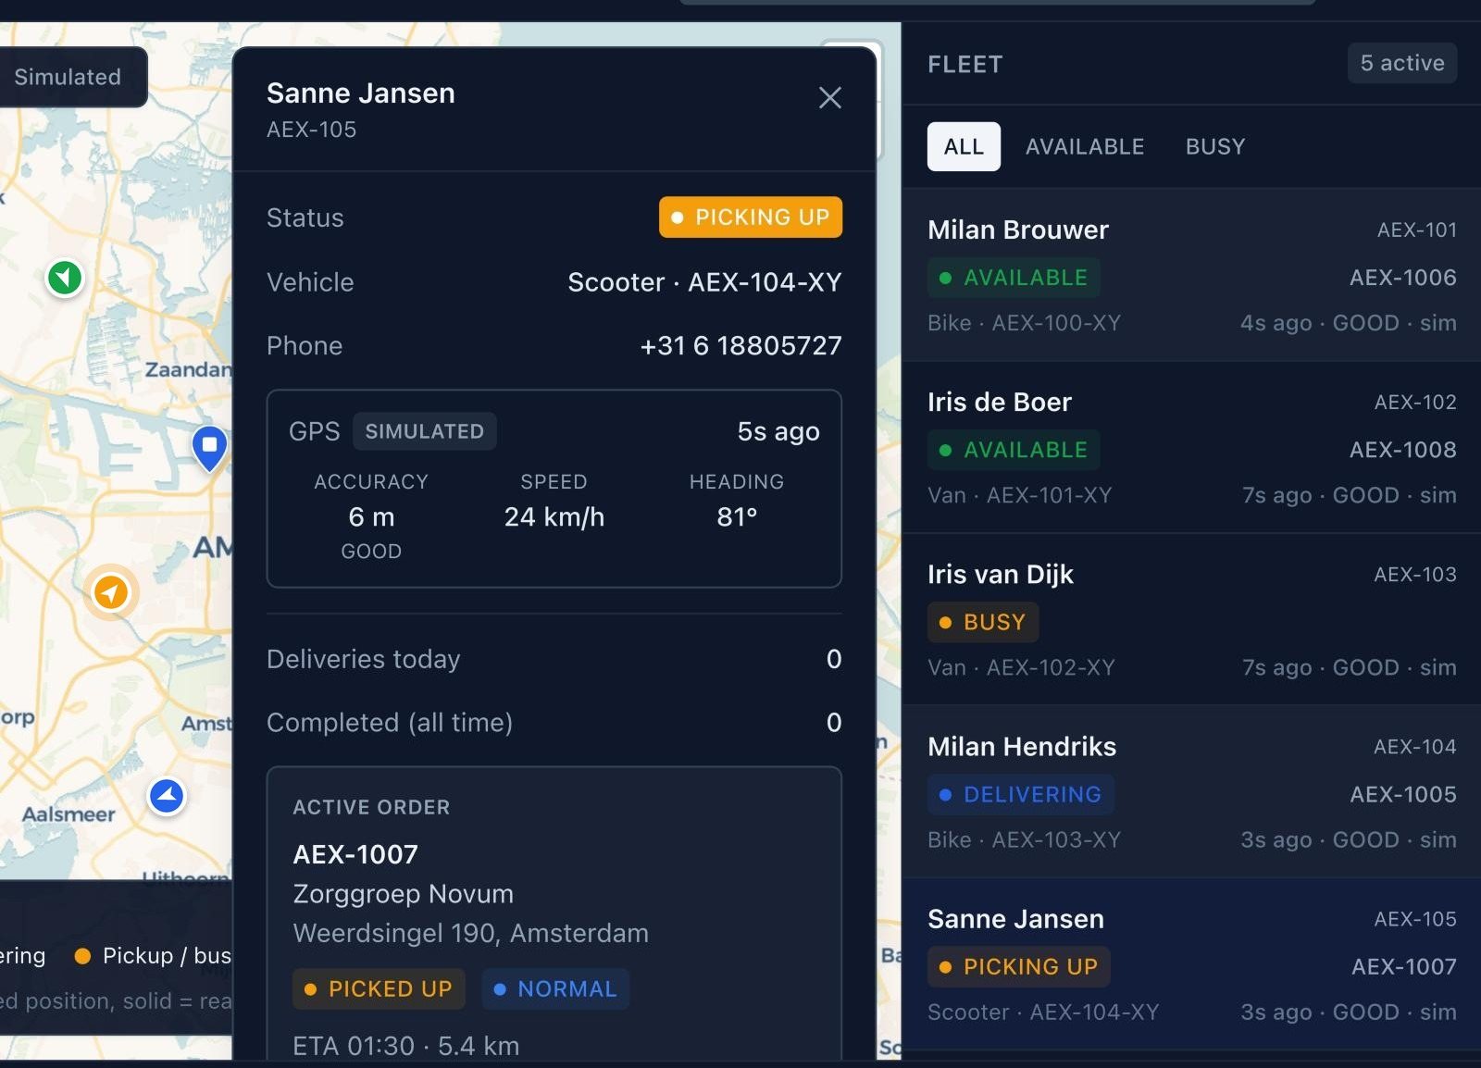Close the Sanne Jansen detail panel

point(829,97)
